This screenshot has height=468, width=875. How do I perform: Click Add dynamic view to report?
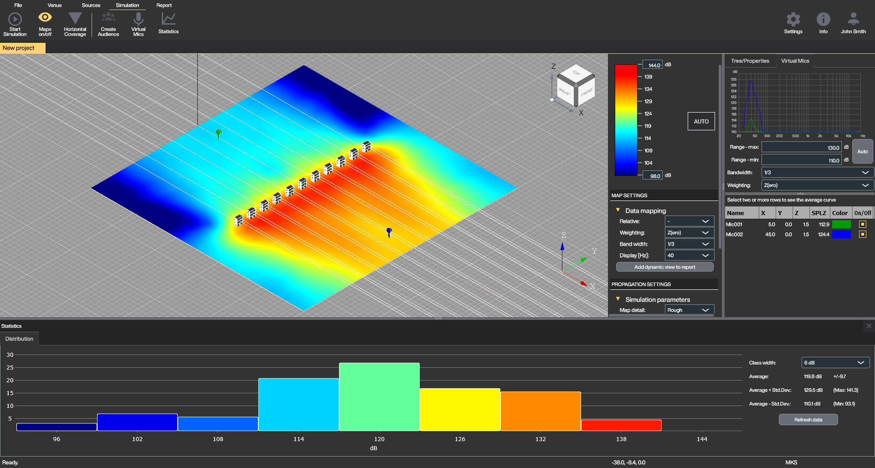[664, 267]
